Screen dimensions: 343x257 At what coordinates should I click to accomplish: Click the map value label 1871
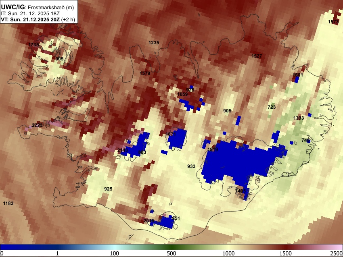pyautogui.click(x=171, y=134)
